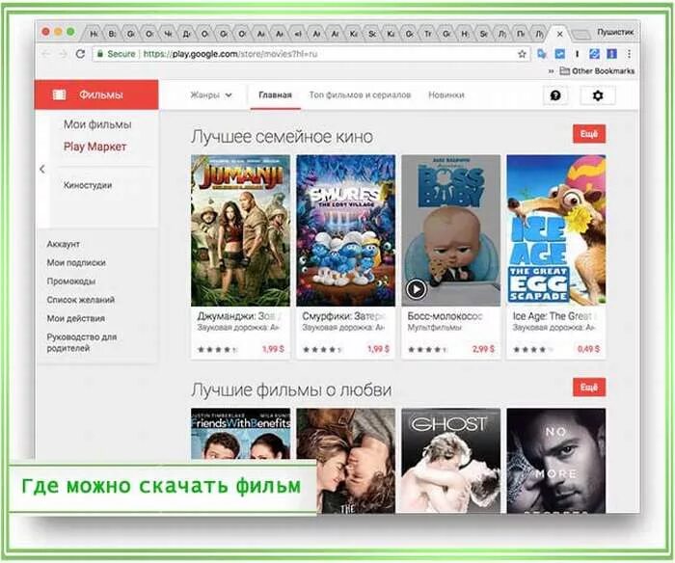This screenshot has height=563, width=675.
Task: Open the settings gear button
Action: pos(598,95)
